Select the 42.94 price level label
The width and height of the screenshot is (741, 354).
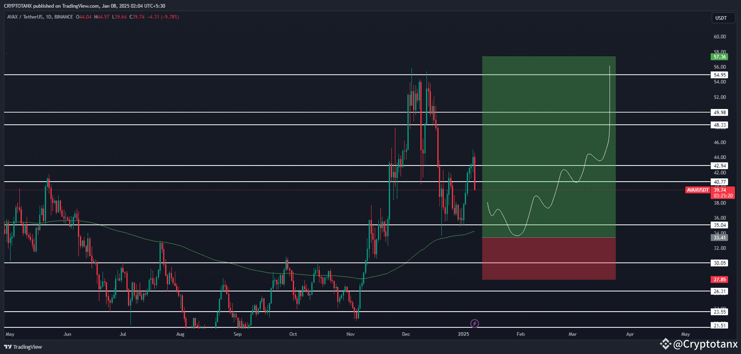pos(720,165)
